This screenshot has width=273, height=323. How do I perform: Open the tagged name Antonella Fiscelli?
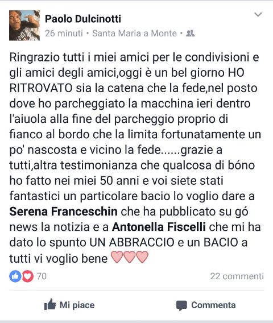click(x=159, y=227)
